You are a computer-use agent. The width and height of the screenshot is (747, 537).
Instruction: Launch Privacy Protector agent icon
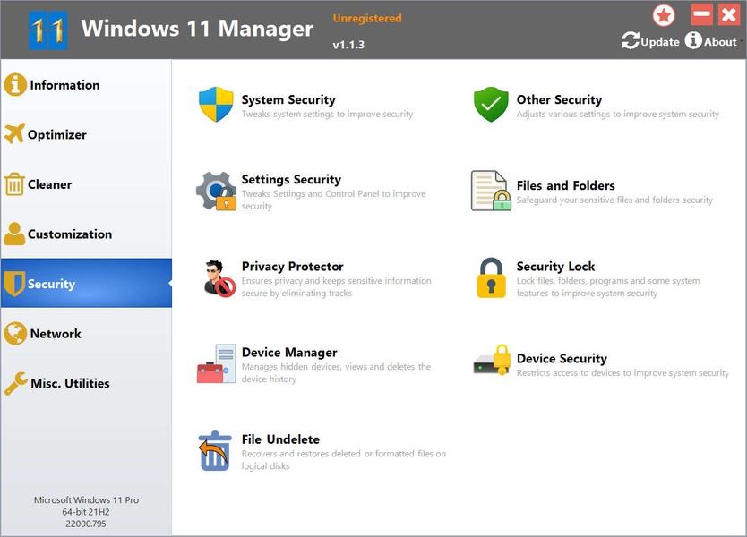click(x=216, y=277)
